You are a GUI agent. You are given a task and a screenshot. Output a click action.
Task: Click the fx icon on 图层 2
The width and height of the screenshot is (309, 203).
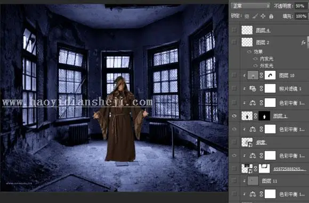304,43
